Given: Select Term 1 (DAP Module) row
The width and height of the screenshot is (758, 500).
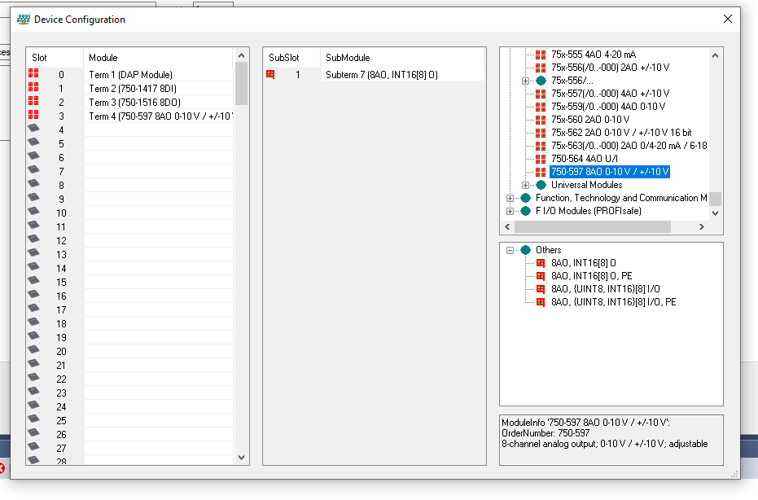Looking at the screenshot, I should click(130, 74).
